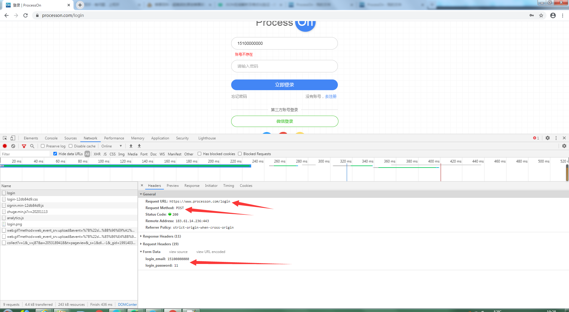Open Chrome profile avatar menu
The image size is (569, 312).
click(553, 15)
